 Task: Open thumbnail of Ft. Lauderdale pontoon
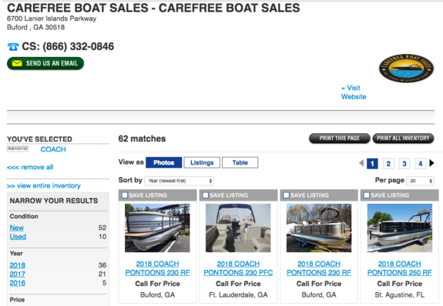[x=238, y=228]
